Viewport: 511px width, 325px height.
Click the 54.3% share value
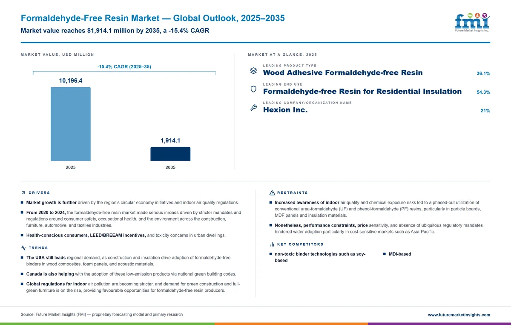pyautogui.click(x=483, y=92)
